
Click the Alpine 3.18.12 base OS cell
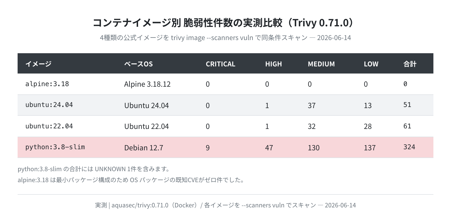[x=147, y=84]
